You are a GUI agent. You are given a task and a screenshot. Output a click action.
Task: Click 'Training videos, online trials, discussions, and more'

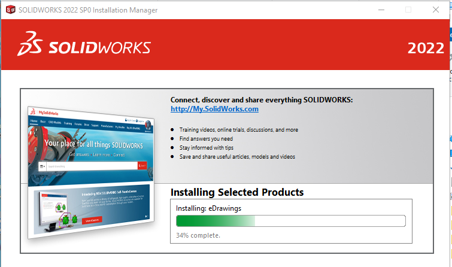pyautogui.click(x=239, y=130)
